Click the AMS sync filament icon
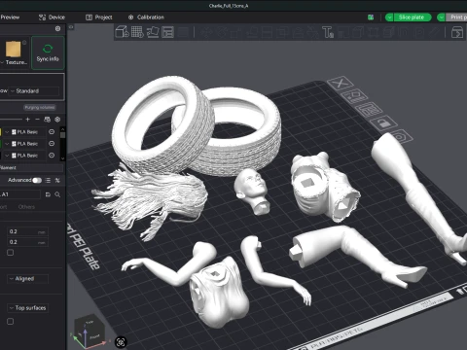This screenshot has height=350, width=467. coord(47,120)
